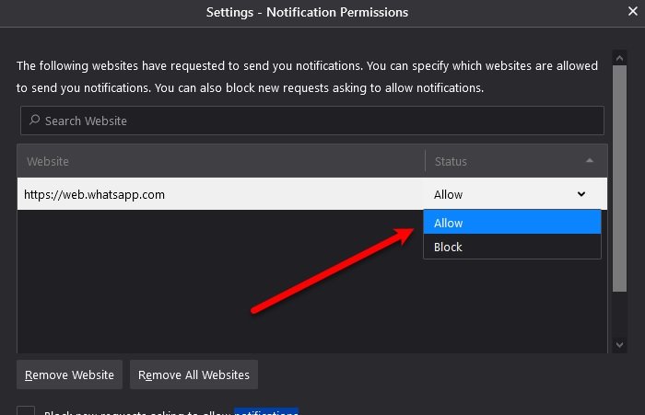This screenshot has width=645, height=415.
Task: Click the highlighted notifications word at bottom
Action: coord(266,411)
